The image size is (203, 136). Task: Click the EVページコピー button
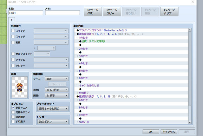[x=112, y=11]
